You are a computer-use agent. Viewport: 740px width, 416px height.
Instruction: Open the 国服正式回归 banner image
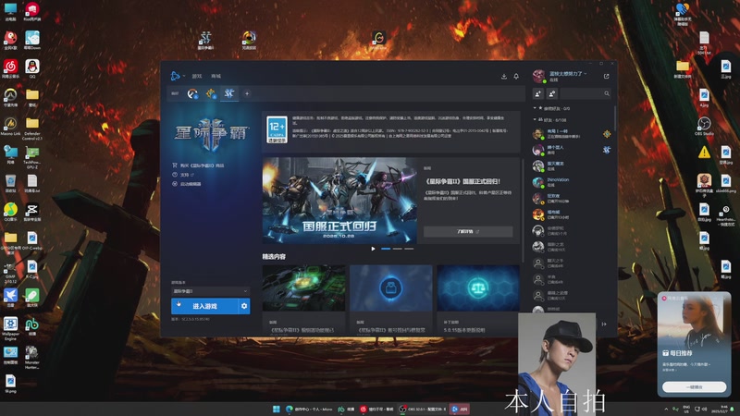pyautogui.click(x=339, y=201)
